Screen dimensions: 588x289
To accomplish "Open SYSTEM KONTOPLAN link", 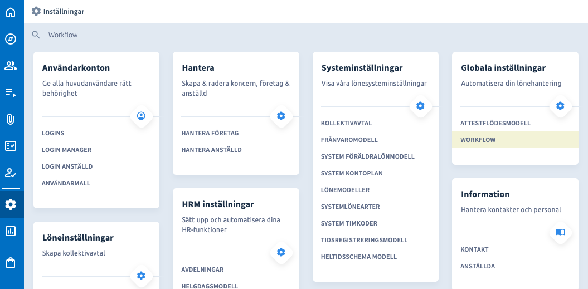I will (352, 173).
